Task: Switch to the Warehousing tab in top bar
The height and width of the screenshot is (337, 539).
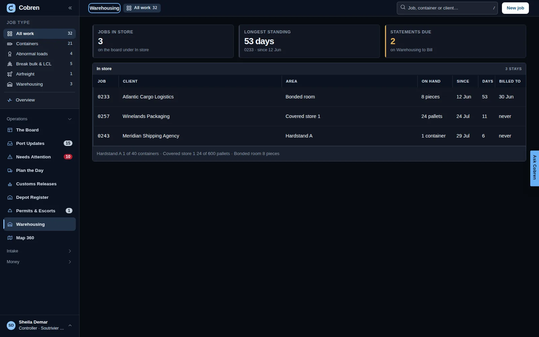Action: coord(104,8)
